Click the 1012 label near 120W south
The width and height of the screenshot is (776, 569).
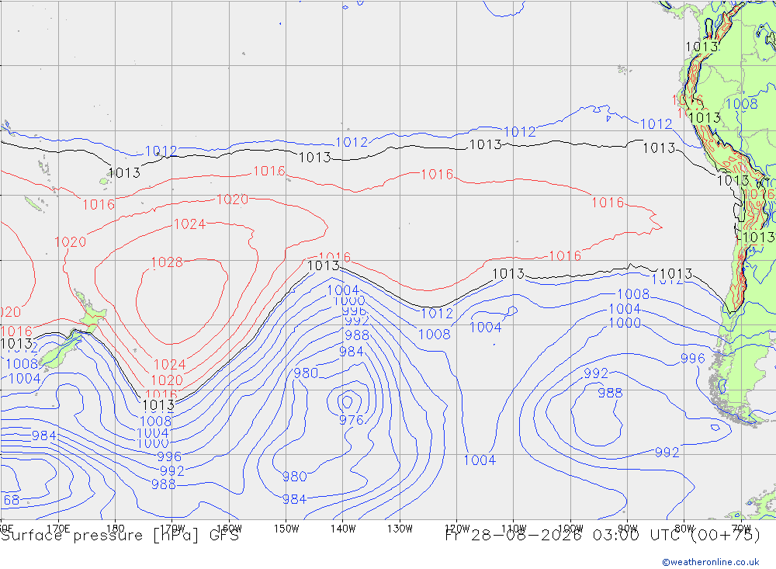tap(437, 314)
